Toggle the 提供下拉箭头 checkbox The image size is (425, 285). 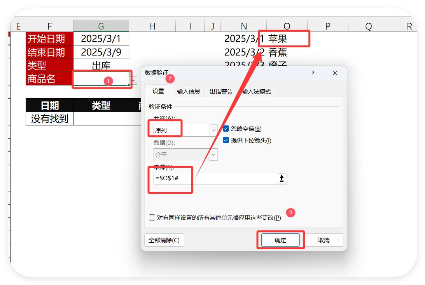pos(226,140)
